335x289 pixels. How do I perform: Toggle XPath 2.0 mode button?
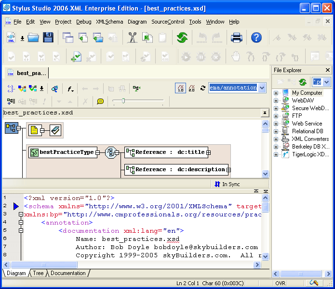click(x=192, y=88)
